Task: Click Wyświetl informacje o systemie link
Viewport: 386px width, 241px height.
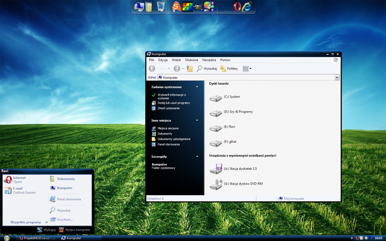Action: pyautogui.click(x=172, y=96)
